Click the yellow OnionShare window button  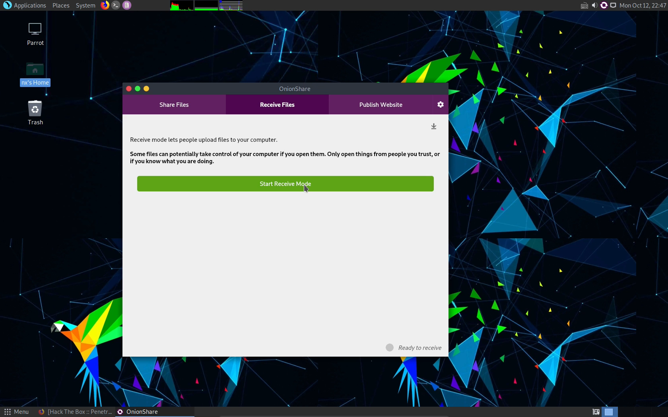[146, 89]
